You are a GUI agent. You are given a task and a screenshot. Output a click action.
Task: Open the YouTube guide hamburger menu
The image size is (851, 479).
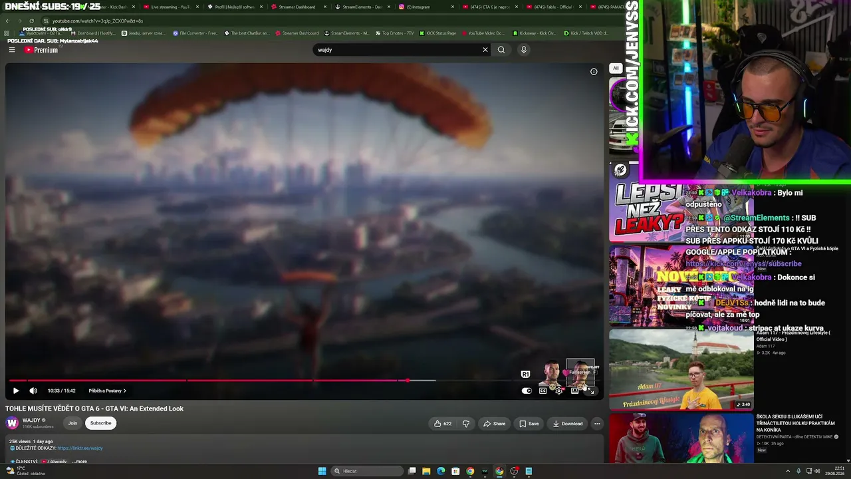point(11,50)
